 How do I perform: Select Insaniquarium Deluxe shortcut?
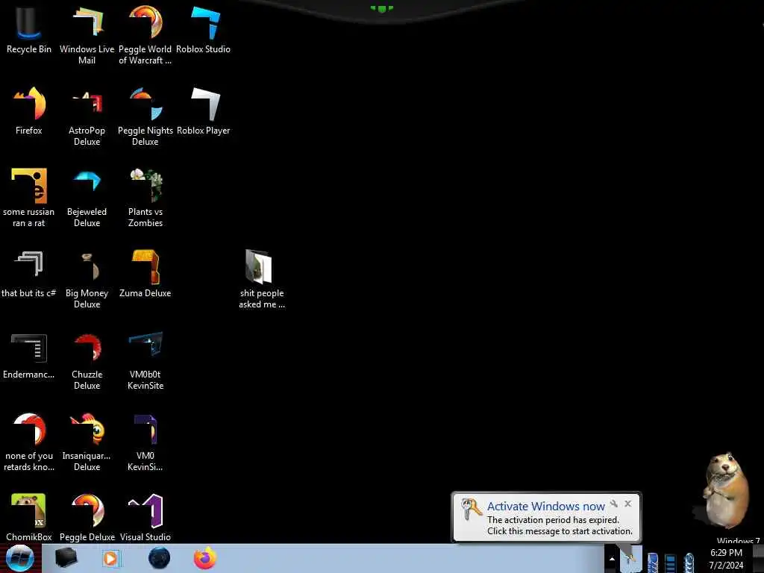(87, 442)
